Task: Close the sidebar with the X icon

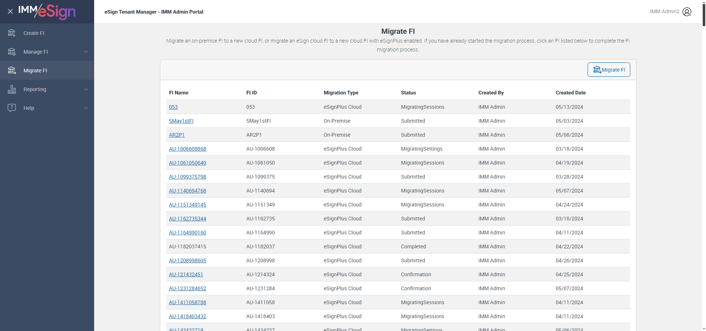Action: tap(10, 11)
